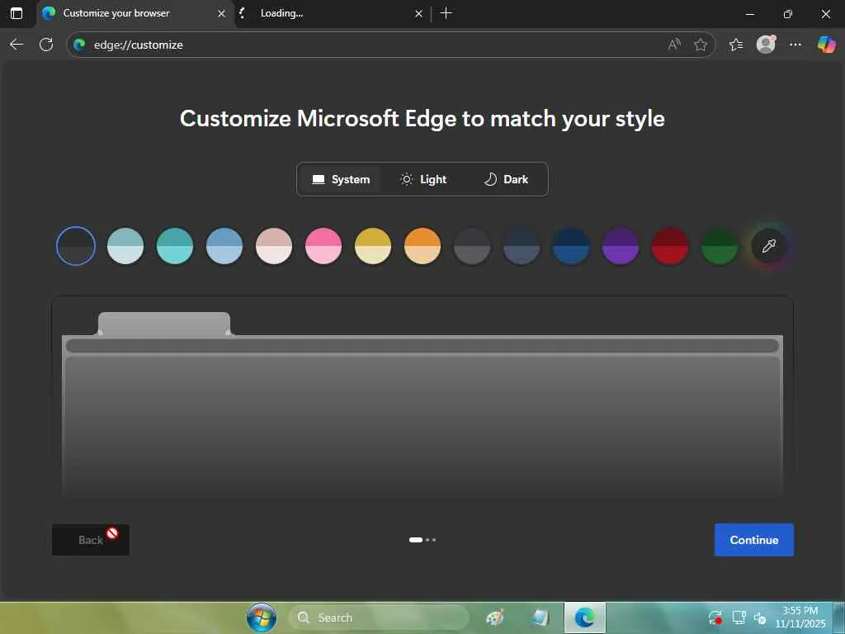Click the sync alert tray icon
845x634 pixels.
coord(715,617)
